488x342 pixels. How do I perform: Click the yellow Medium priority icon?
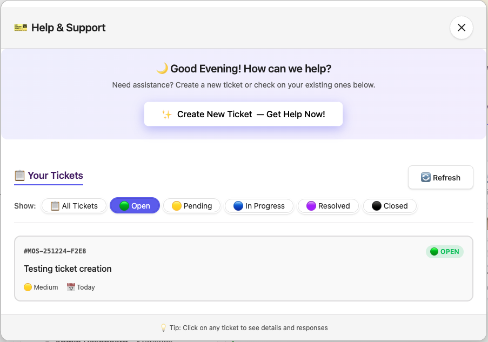28,287
